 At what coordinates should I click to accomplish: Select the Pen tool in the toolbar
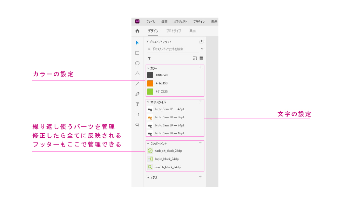coord(137,94)
